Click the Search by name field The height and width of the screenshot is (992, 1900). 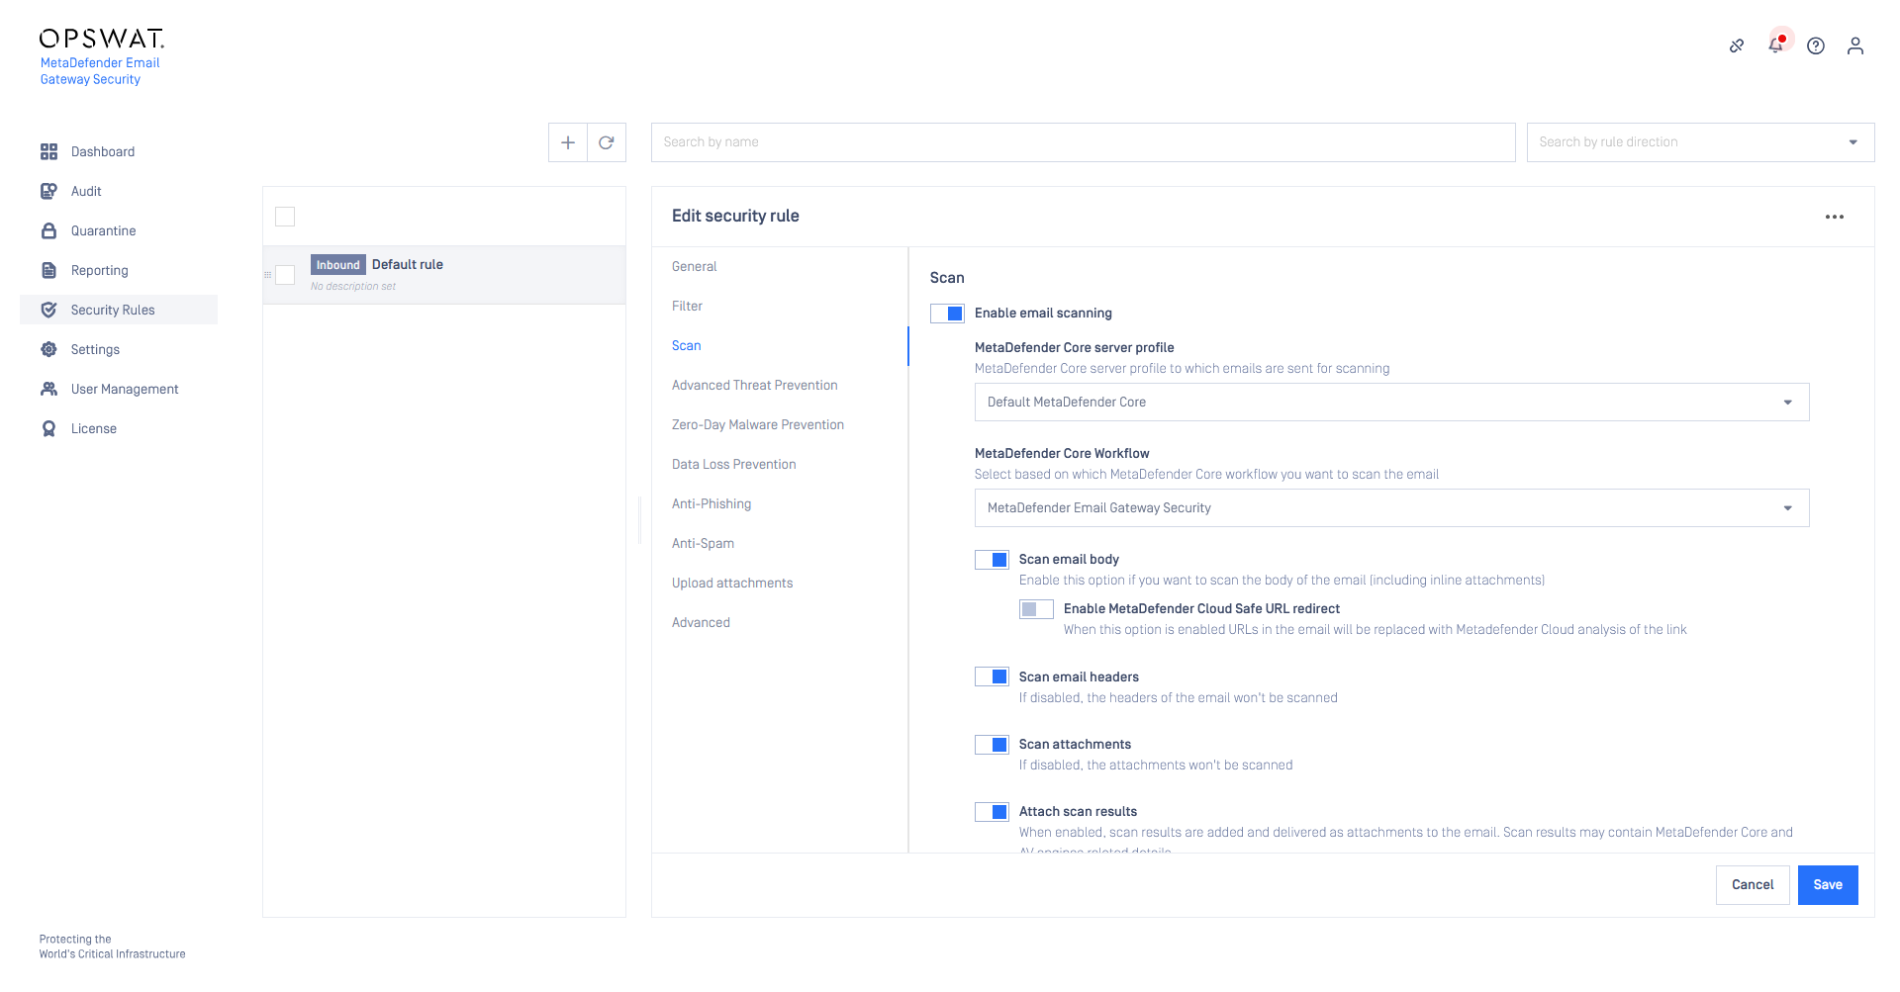[1083, 142]
